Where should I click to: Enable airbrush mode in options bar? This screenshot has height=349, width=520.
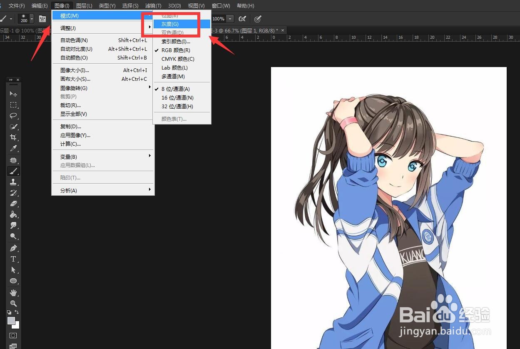(242, 19)
